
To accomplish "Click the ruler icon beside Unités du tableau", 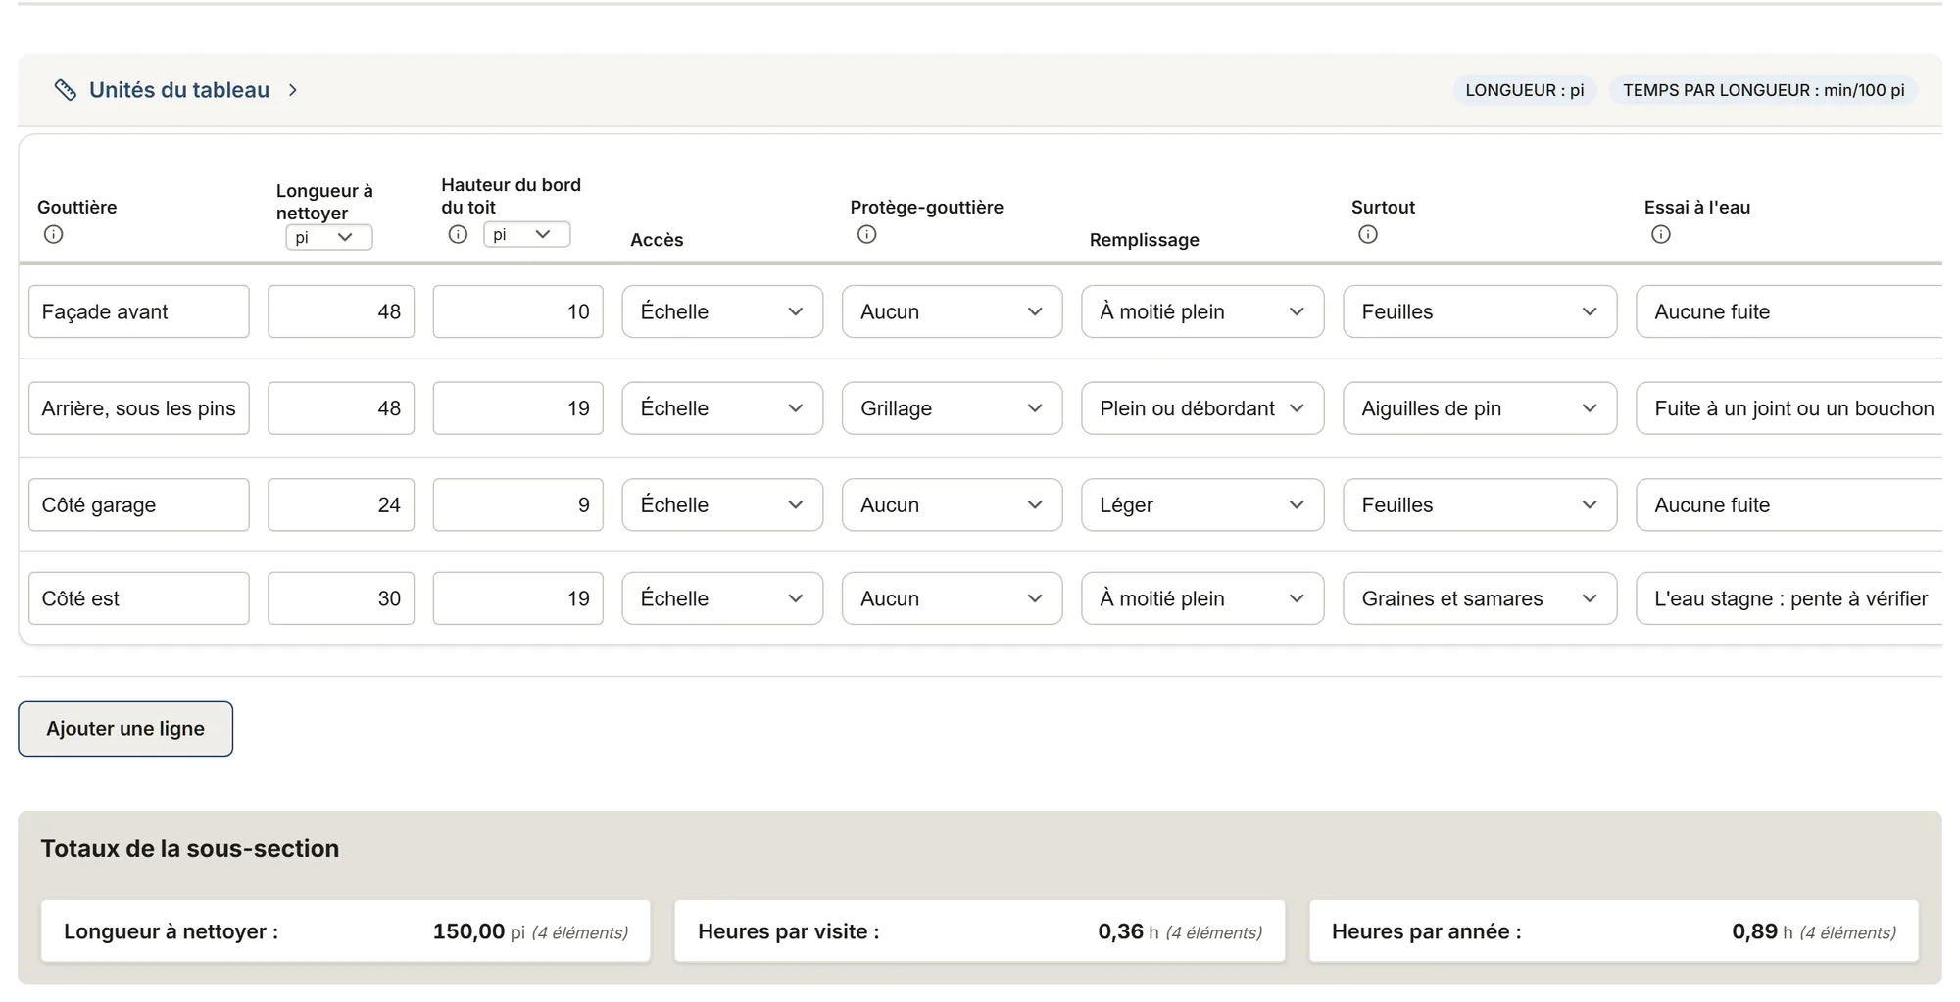I will (66, 90).
